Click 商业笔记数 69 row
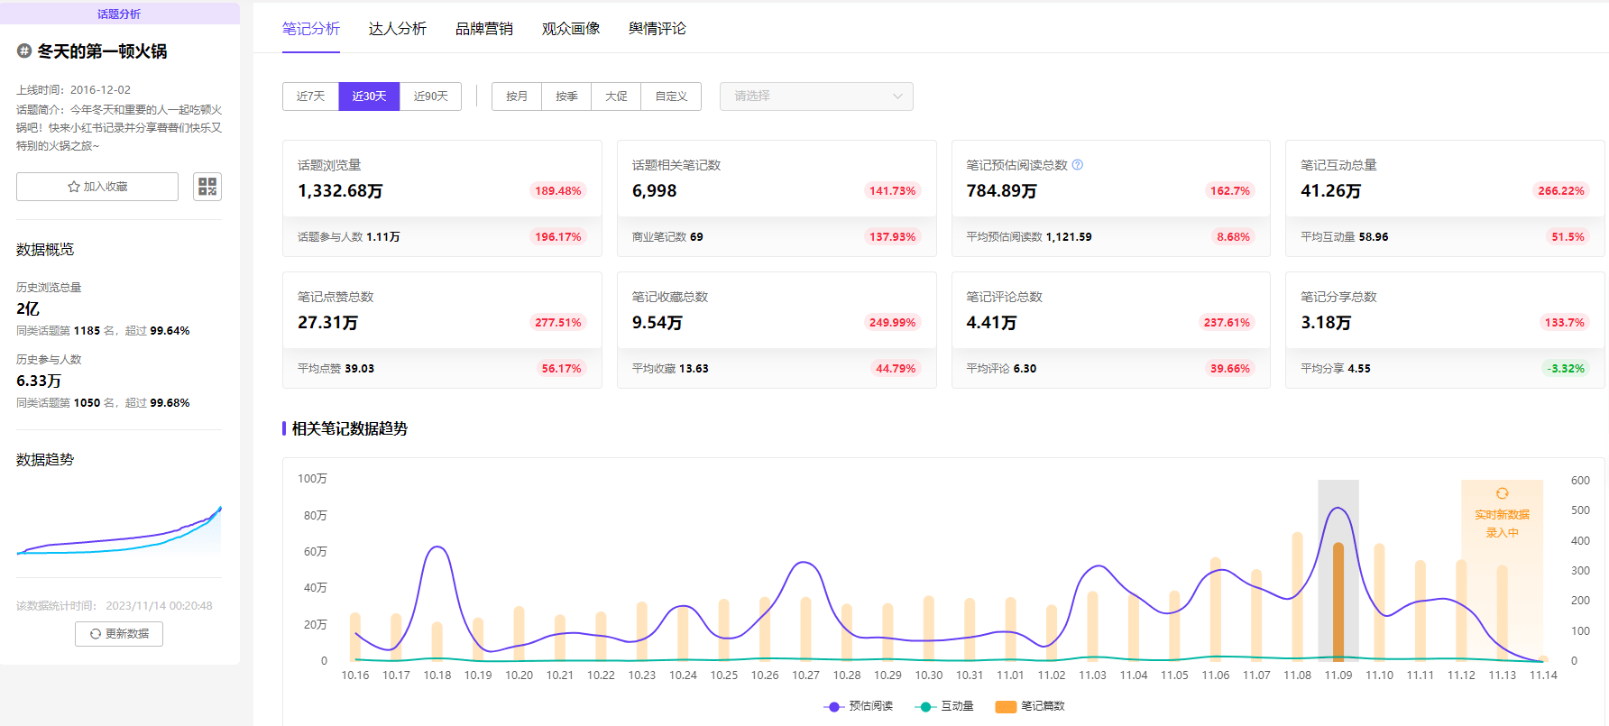The width and height of the screenshot is (1609, 726). 667,237
